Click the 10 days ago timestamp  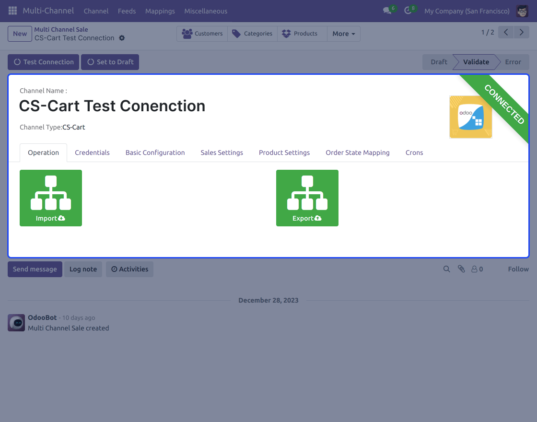coord(79,318)
